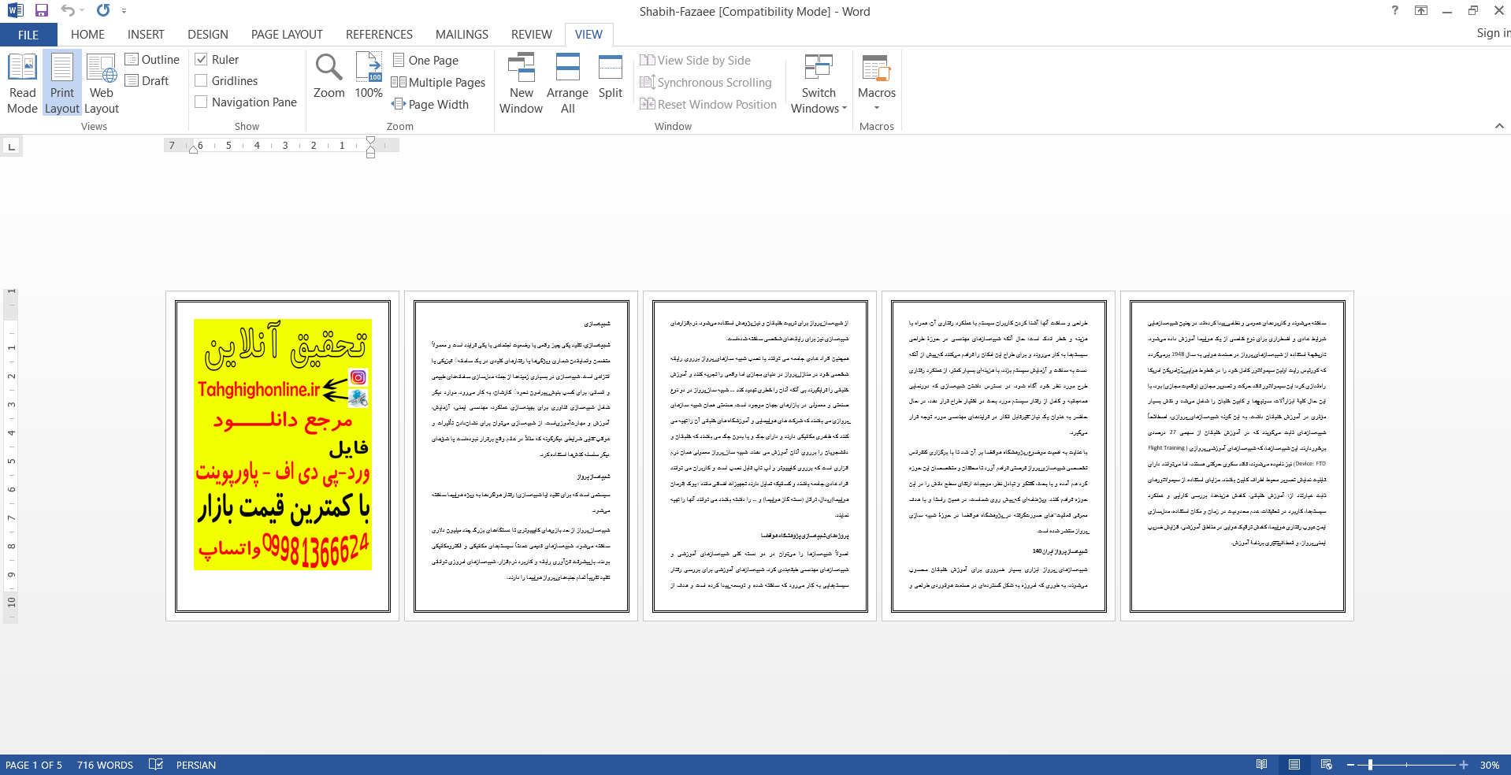Image resolution: width=1511 pixels, height=775 pixels.
Task: Select Web Layout in status bar
Action: pos(1327,765)
